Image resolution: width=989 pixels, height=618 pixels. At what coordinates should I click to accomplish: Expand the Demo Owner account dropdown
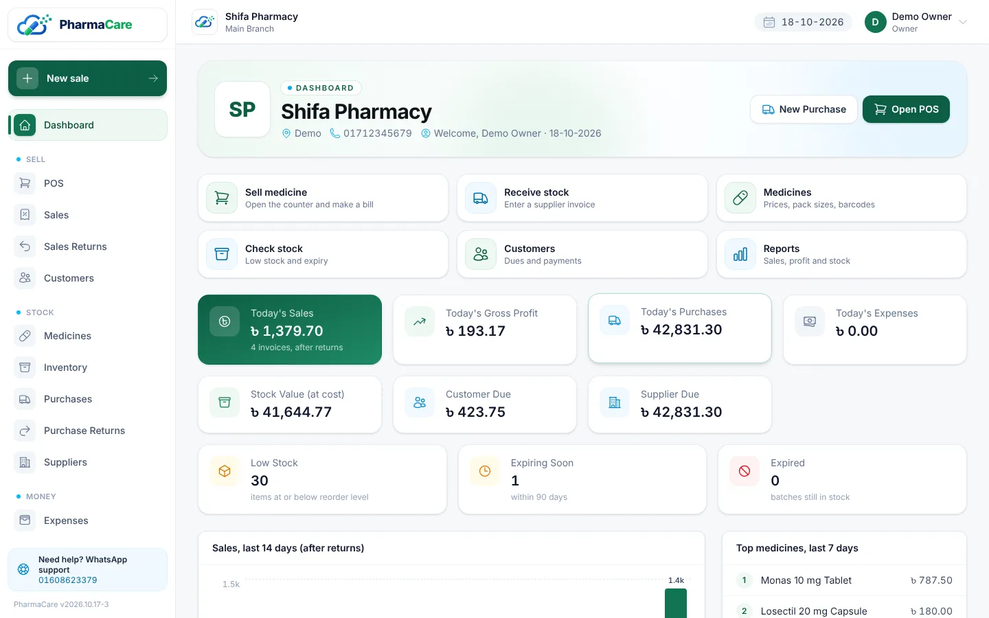916,22
